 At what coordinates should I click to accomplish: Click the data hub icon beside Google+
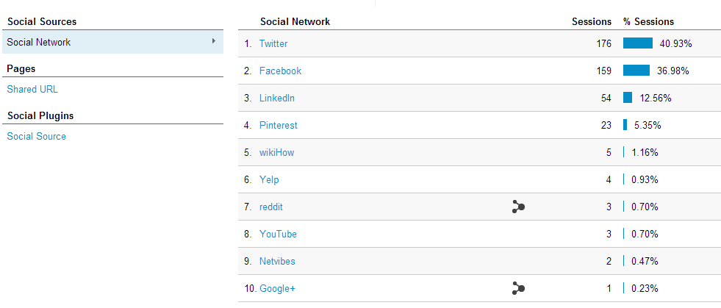tap(518, 289)
